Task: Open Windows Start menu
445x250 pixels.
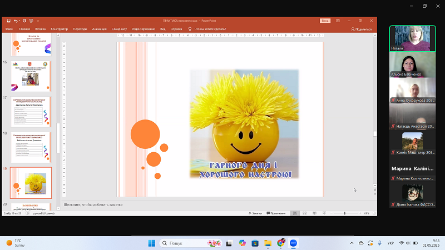Action: click(x=151, y=243)
